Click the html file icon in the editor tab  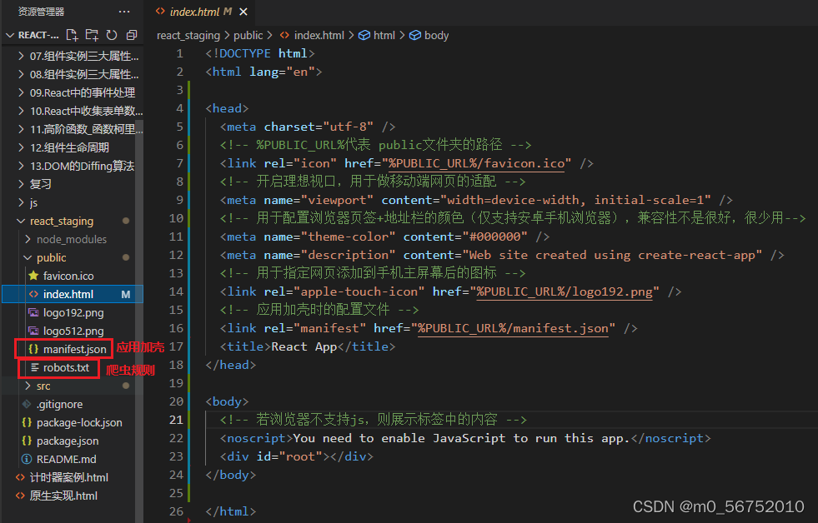[x=160, y=12]
